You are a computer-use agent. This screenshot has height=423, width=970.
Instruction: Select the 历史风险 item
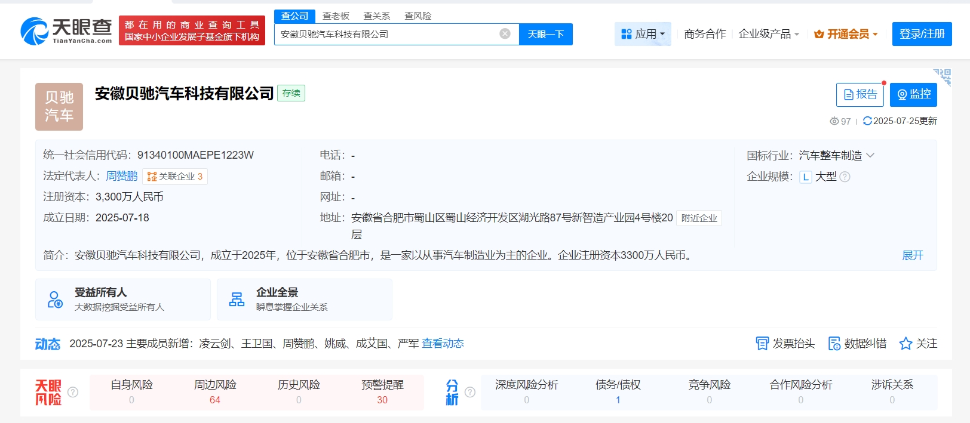click(x=299, y=392)
